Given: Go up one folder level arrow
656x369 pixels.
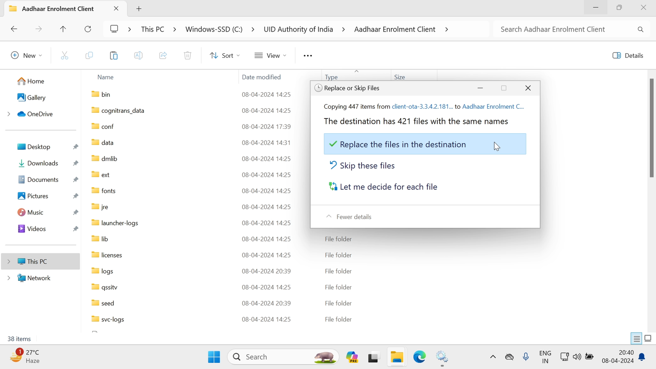Looking at the screenshot, I should tap(63, 29).
